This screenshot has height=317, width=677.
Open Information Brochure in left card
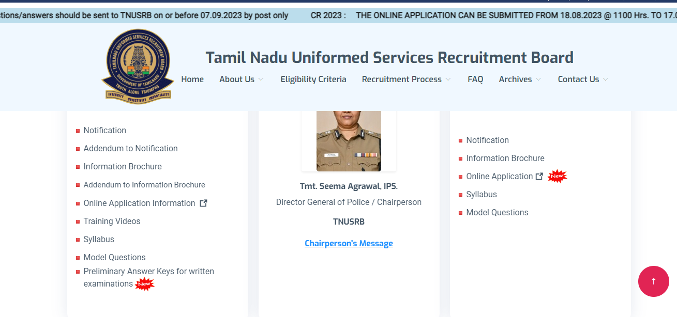[123, 166]
